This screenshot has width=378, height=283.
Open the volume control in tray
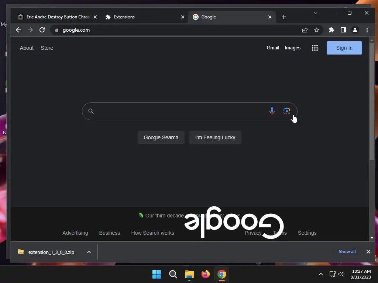(x=341, y=274)
